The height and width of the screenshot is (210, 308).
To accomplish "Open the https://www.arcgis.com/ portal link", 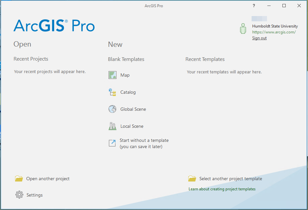I will coord(274,32).
